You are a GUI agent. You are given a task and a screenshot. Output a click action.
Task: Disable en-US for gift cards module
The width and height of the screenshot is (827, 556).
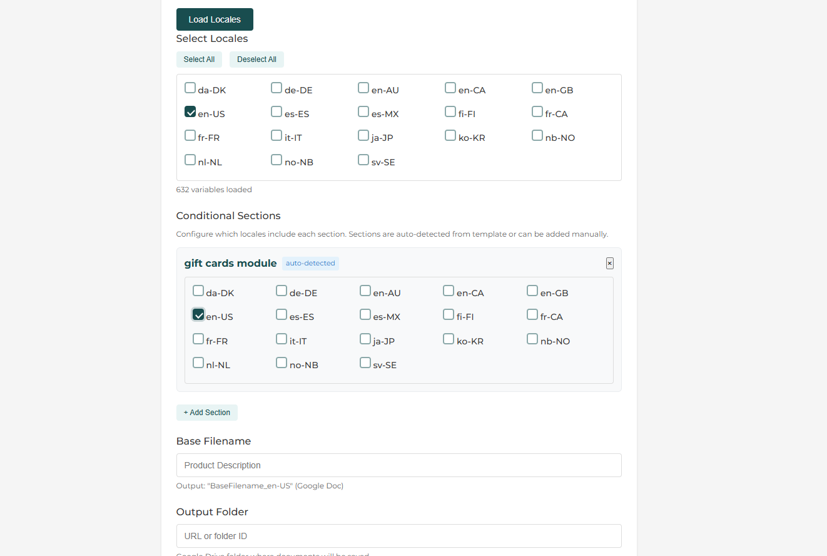click(x=198, y=314)
